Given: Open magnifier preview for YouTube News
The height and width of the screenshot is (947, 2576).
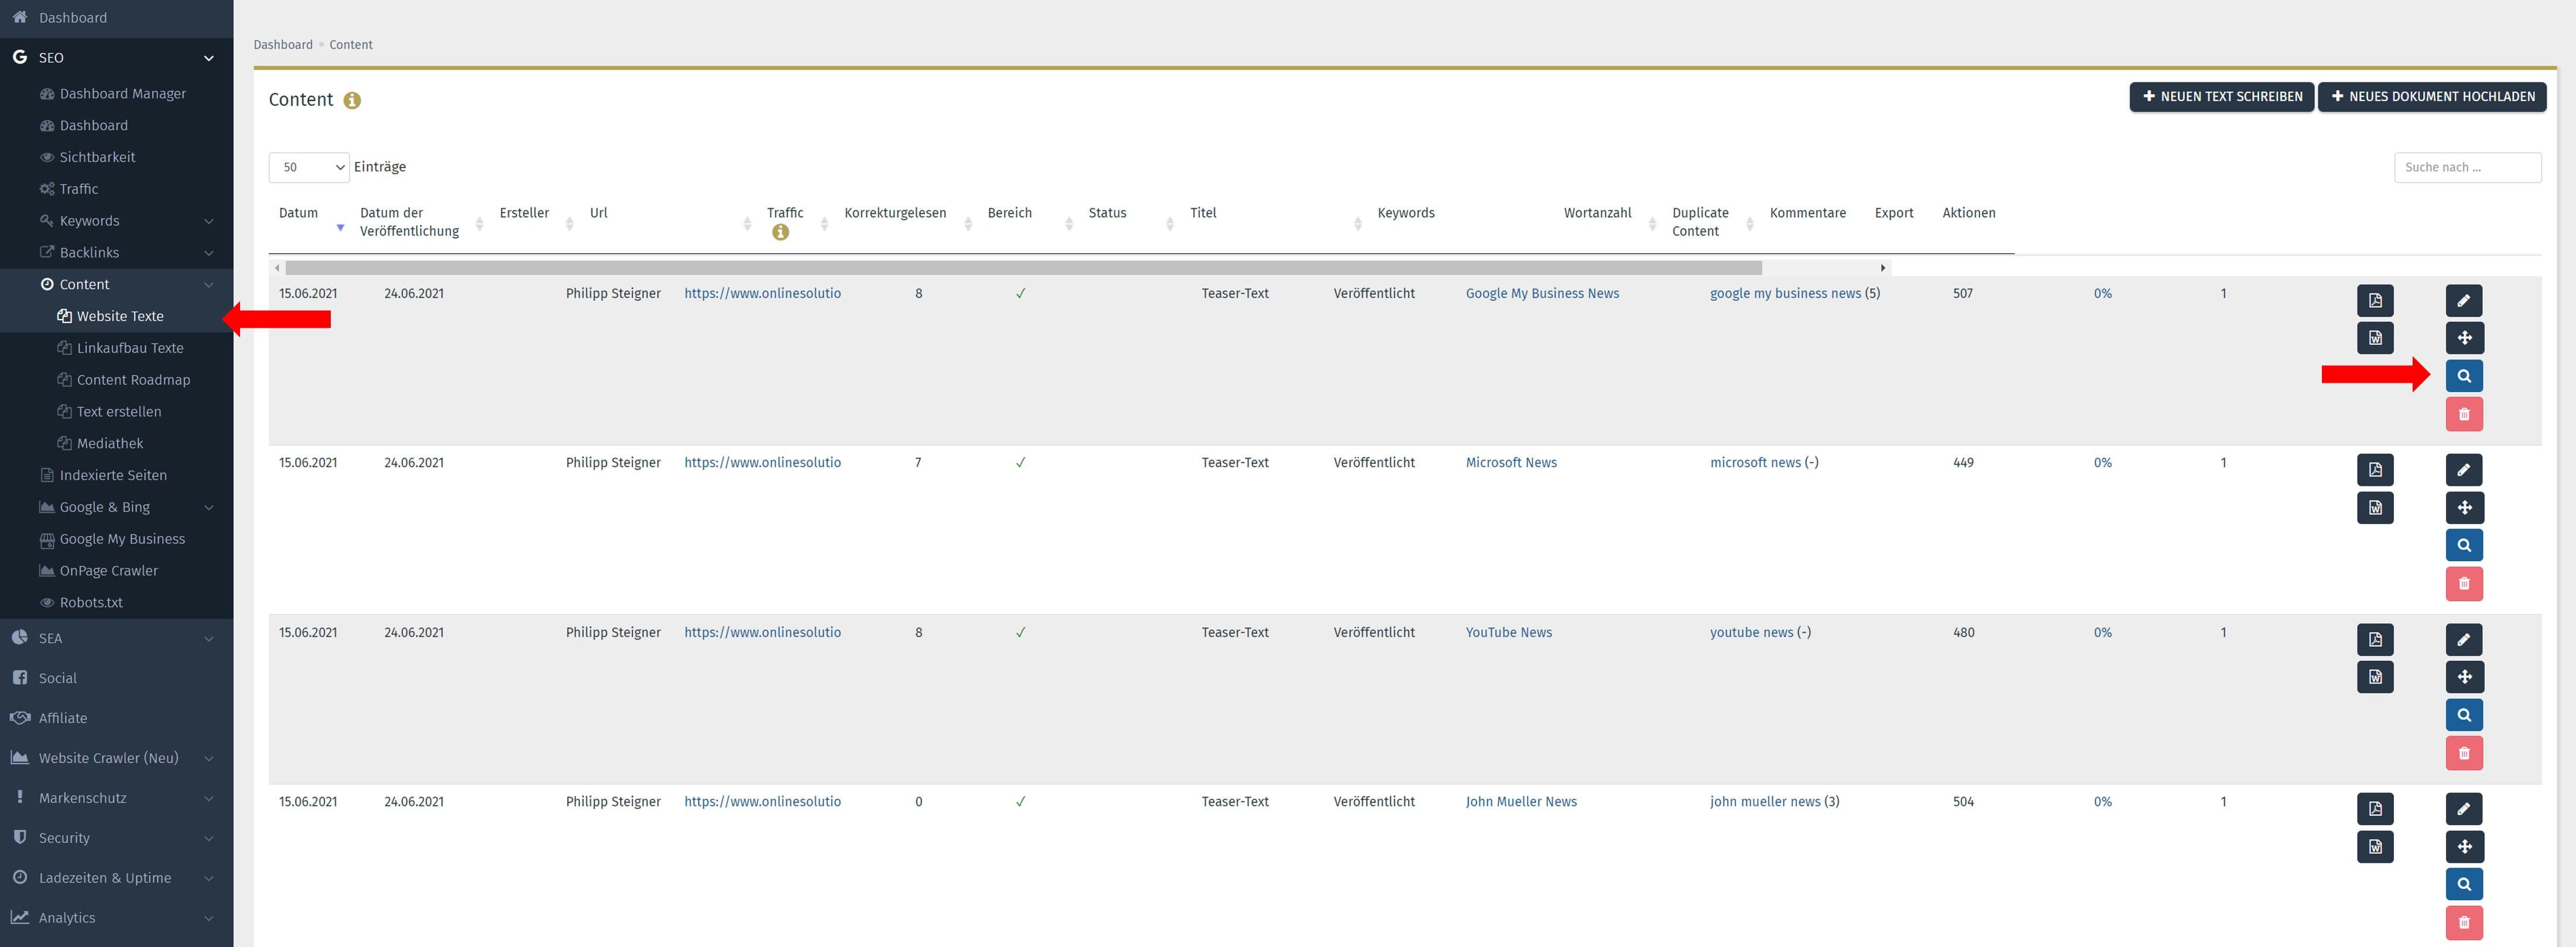Looking at the screenshot, I should pos(2464,715).
